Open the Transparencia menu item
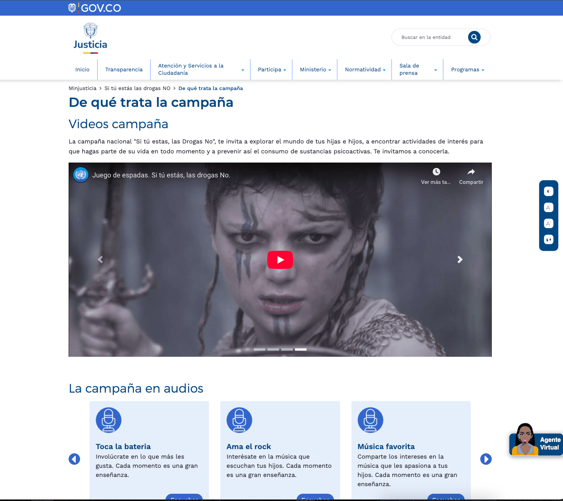This screenshot has height=501, width=563. click(124, 69)
